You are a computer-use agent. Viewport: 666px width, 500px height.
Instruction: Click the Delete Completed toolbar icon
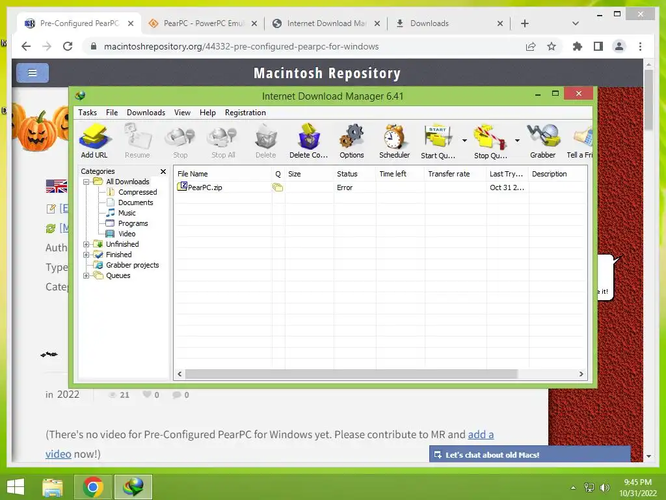click(309, 141)
